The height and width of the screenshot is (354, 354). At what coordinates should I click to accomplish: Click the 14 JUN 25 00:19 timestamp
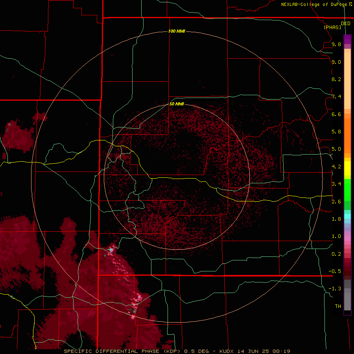click(x=265, y=351)
